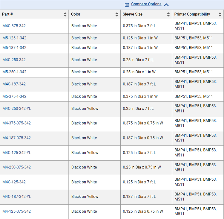Click Black on White in M4C-375-342 row
The image size is (224, 219).
[x=84, y=26]
